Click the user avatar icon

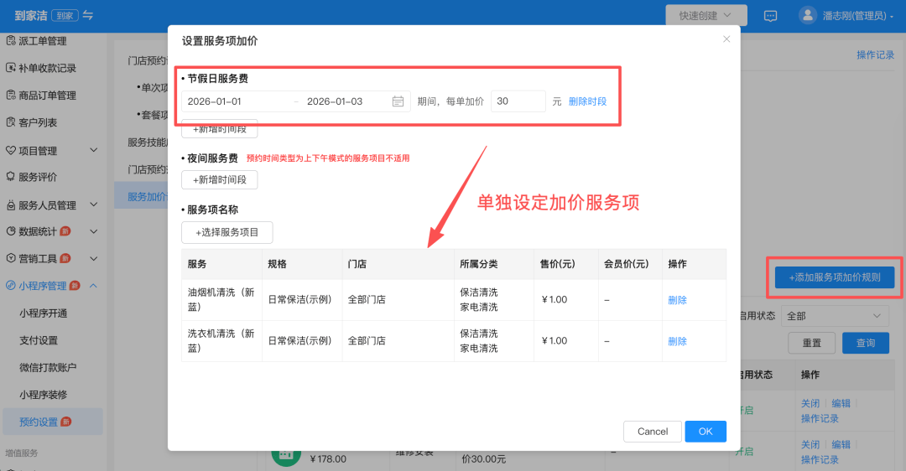(807, 16)
